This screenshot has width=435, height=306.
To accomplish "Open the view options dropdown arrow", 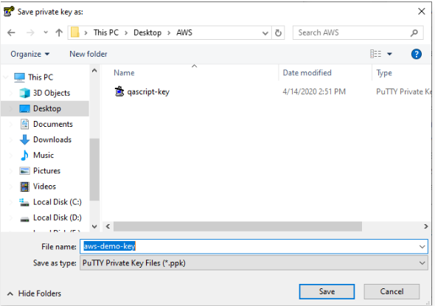I will pos(389,54).
